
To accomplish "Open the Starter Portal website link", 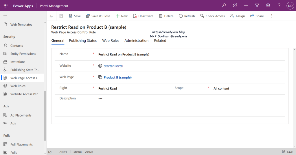I will [113, 66].
